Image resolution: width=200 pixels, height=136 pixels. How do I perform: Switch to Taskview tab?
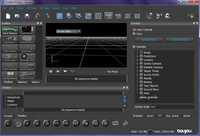coord(22,82)
